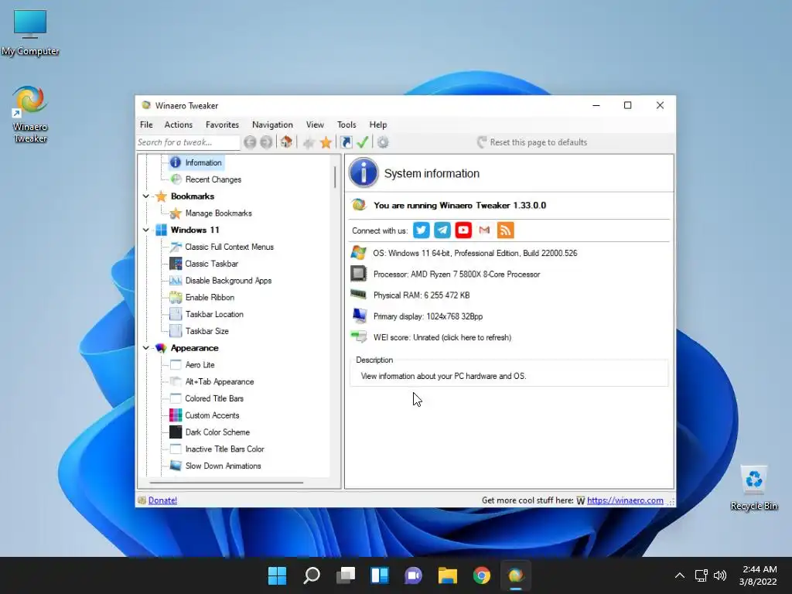
Task: Collapse the Appearance tree group
Action: pyautogui.click(x=146, y=348)
